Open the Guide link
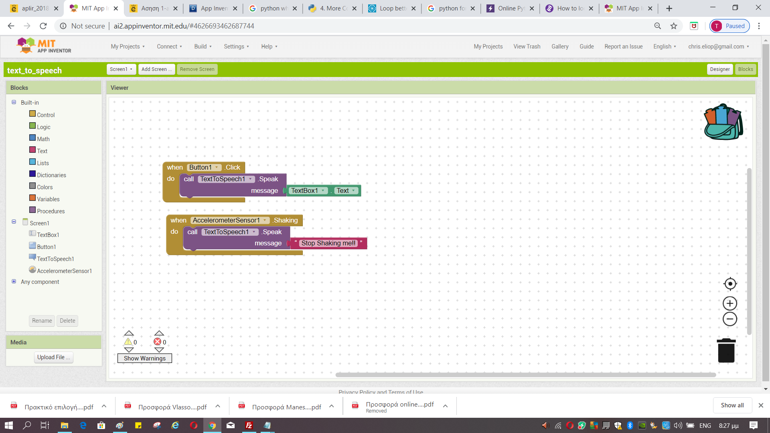The height and width of the screenshot is (433, 770). [x=586, y=47]
